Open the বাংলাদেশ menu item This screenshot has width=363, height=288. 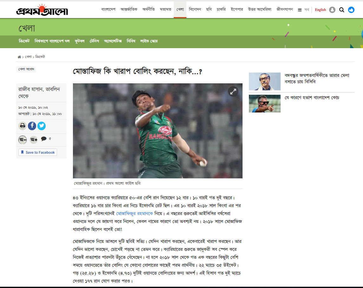tap(108, 9)
